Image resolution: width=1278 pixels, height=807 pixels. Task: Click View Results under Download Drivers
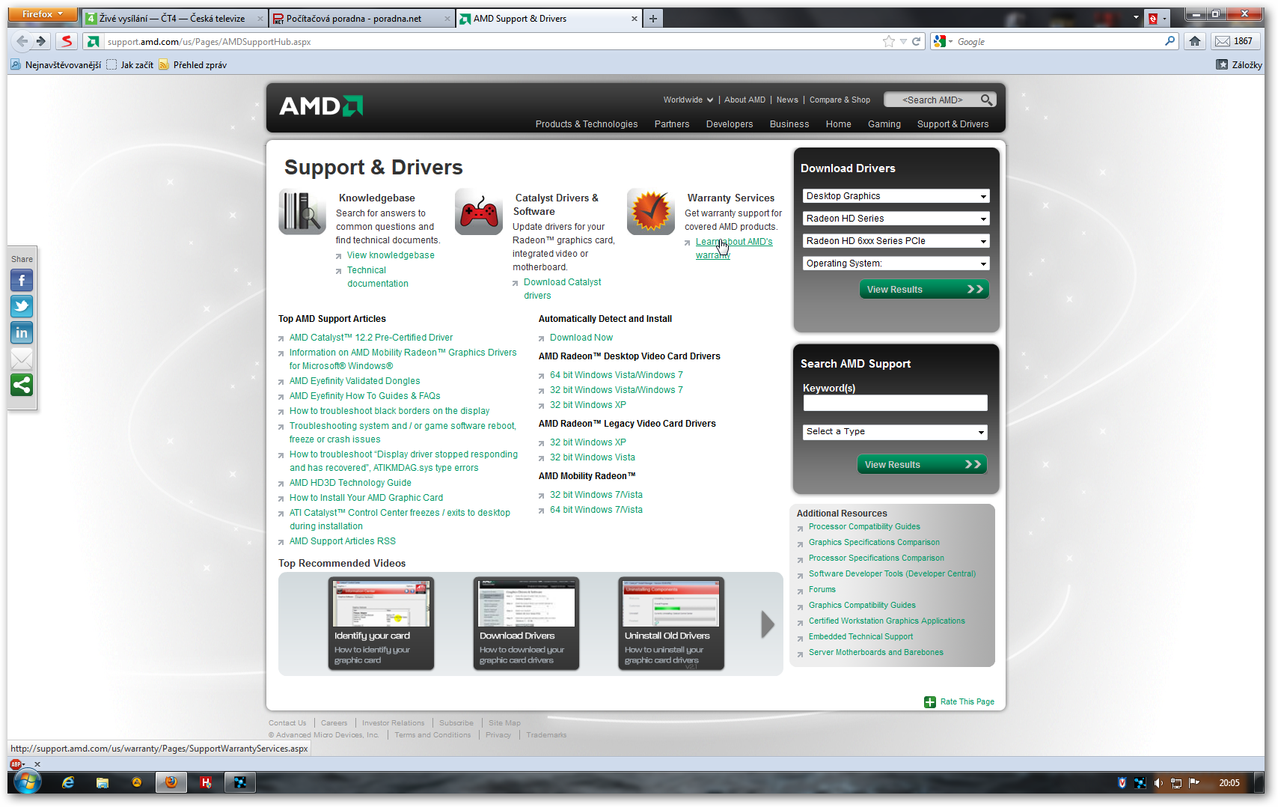(x=923, y=290)
